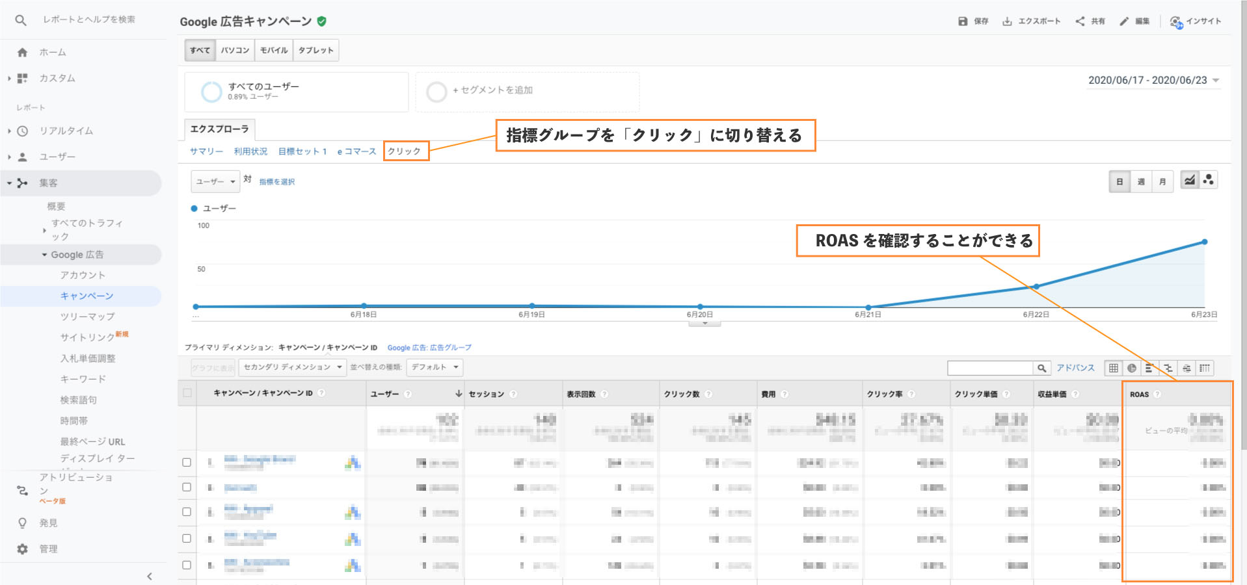This screenshot has width=1247, height=585.
Task: Check the third campaign row checkbox
Action: pos(187,512)
